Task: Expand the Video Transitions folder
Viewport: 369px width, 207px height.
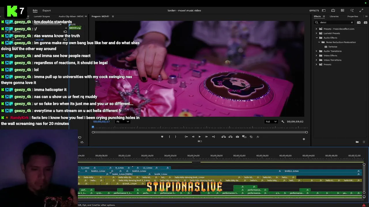Action: tap(316, 60)
